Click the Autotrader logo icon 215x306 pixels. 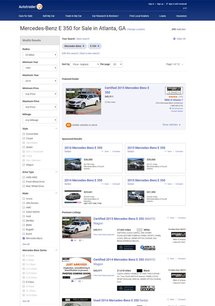39,7
